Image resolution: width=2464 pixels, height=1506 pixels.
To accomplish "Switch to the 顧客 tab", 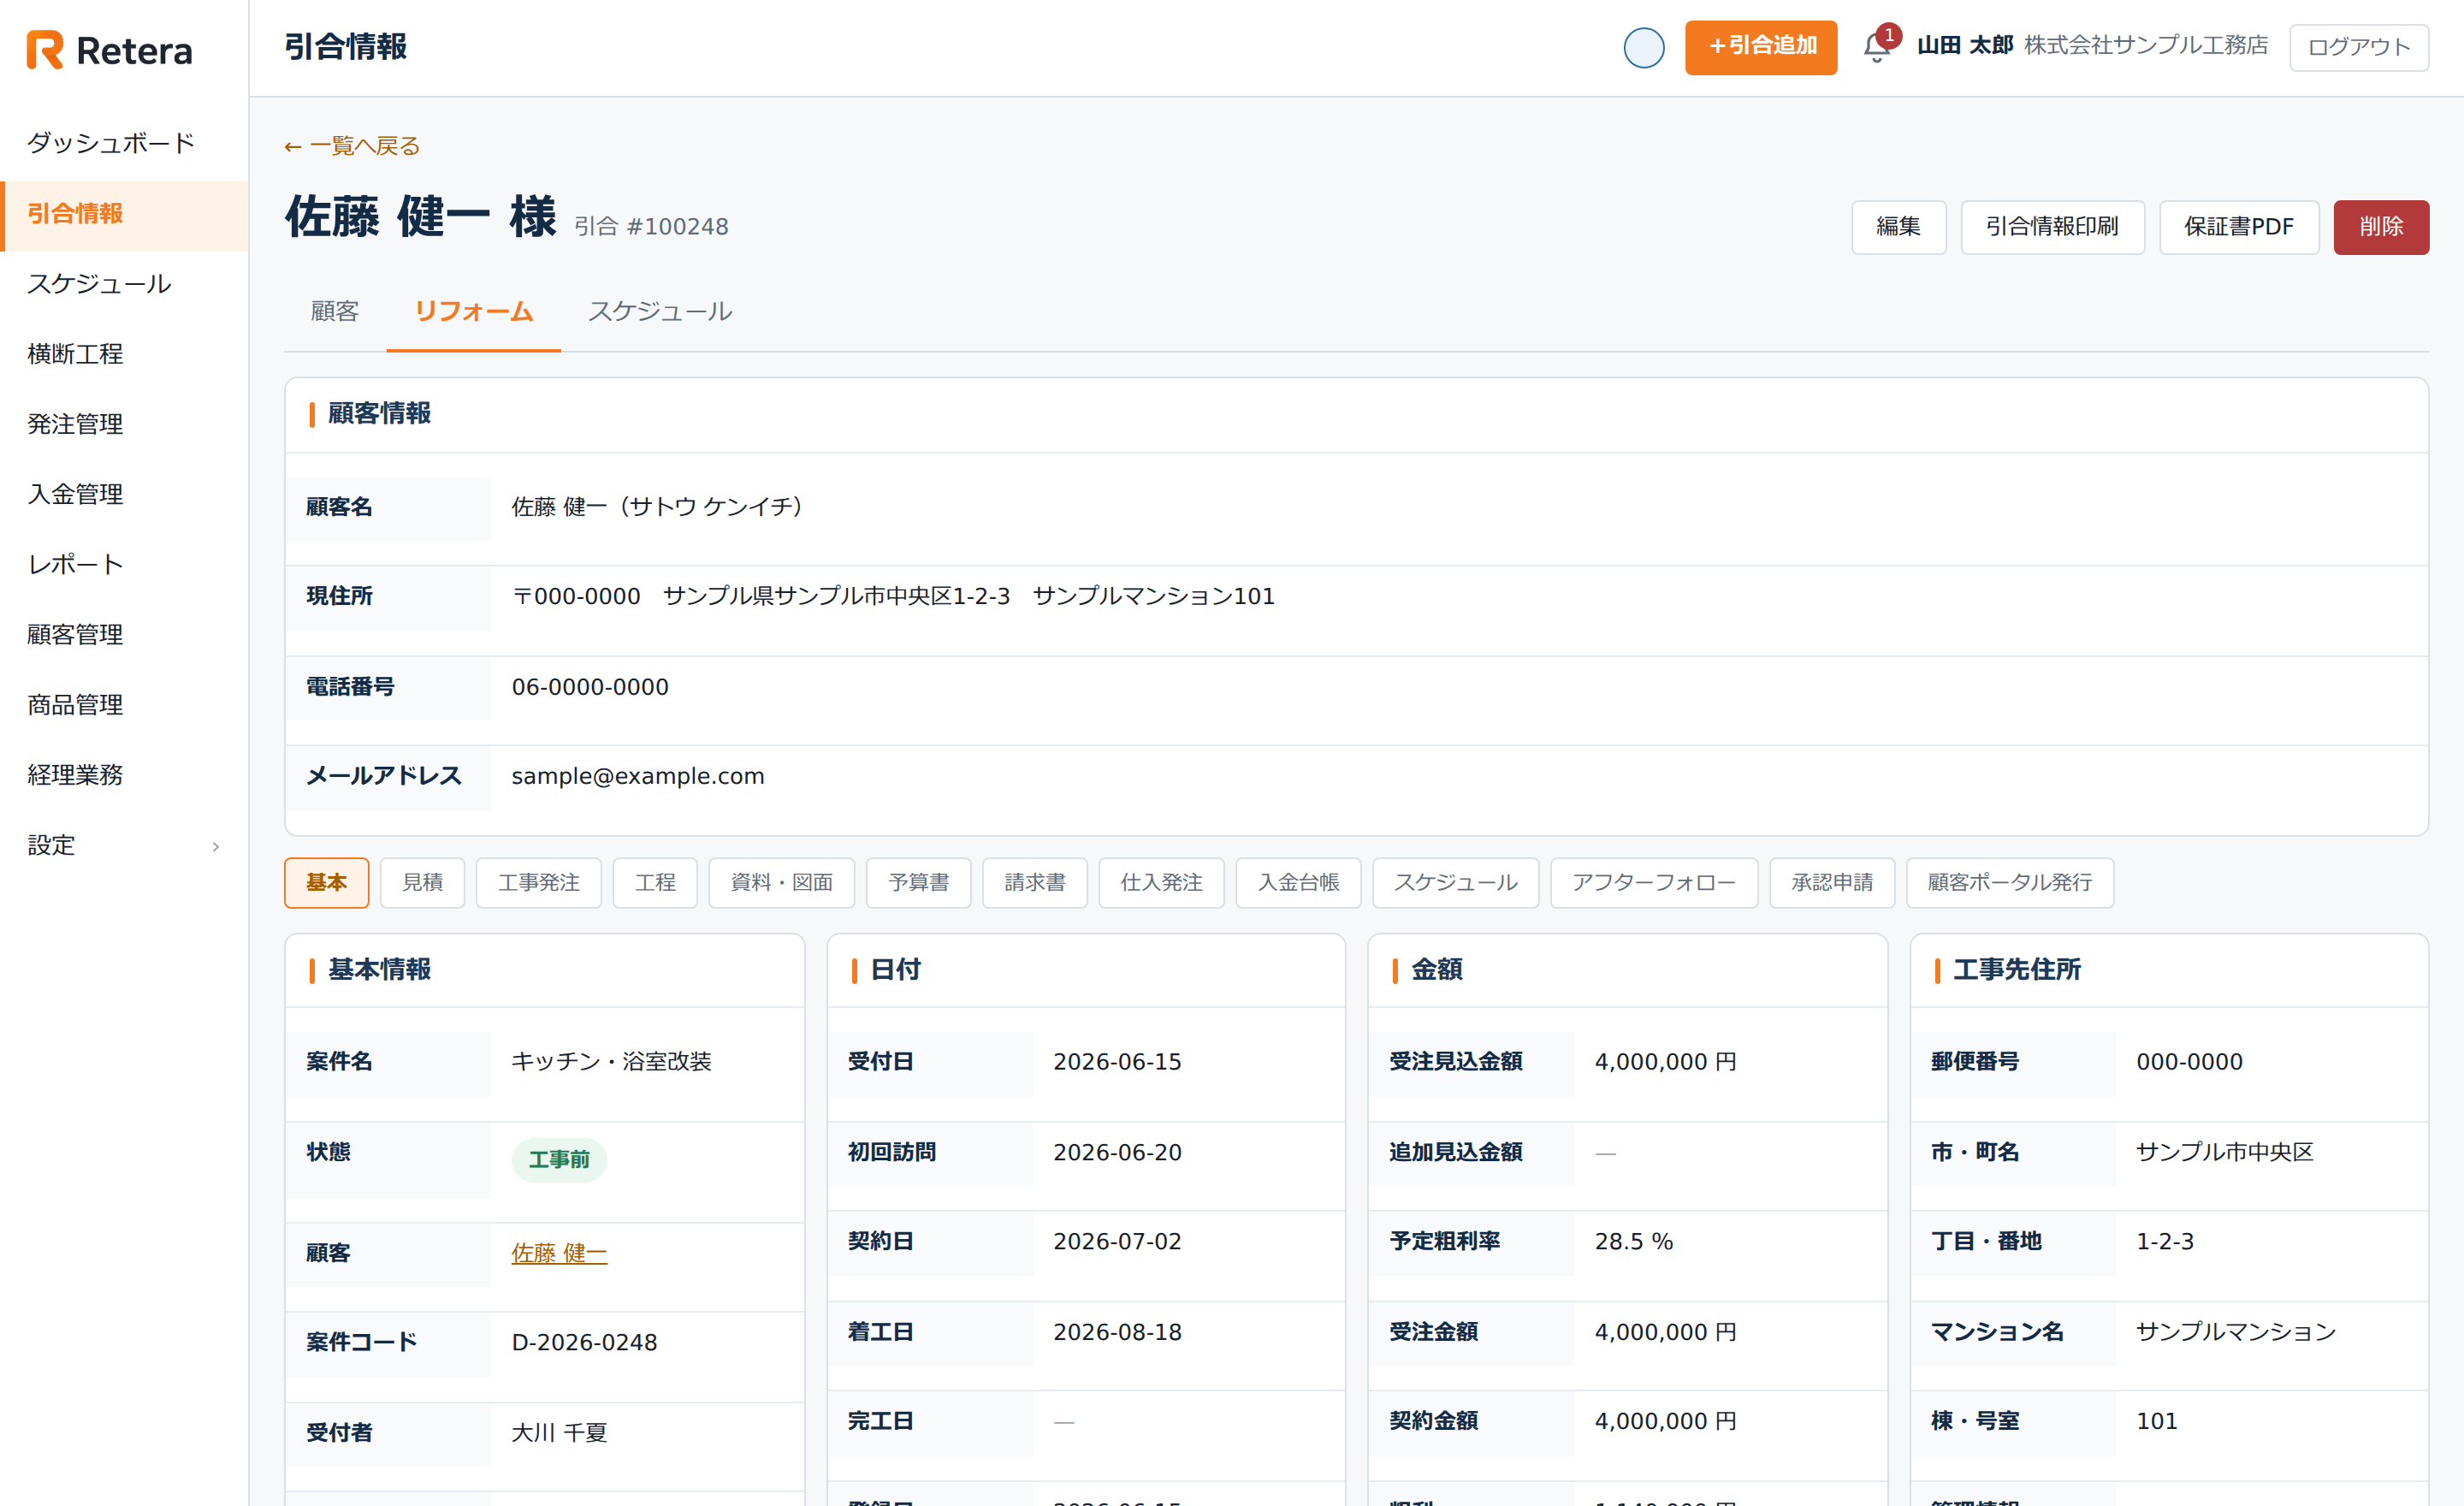I will (x=335, y=312).
